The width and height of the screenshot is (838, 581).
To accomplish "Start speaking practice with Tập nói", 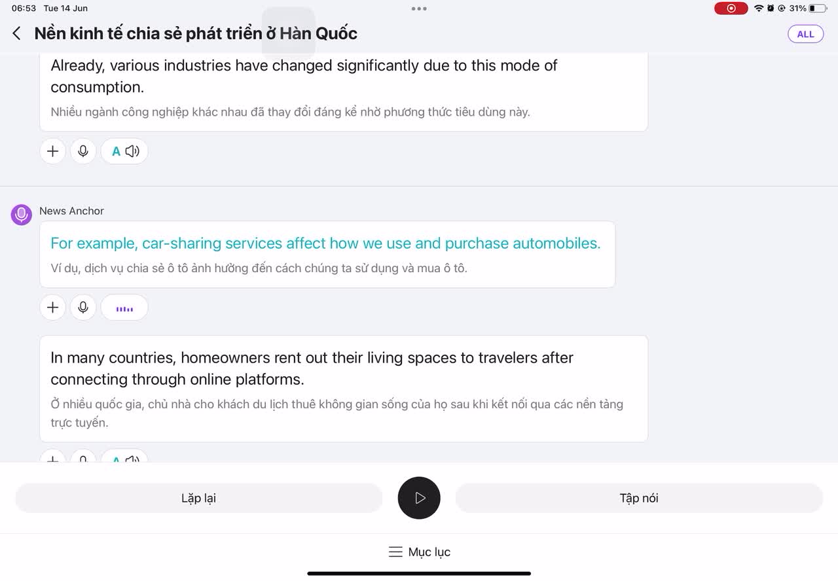I will (x=638, y=499).
